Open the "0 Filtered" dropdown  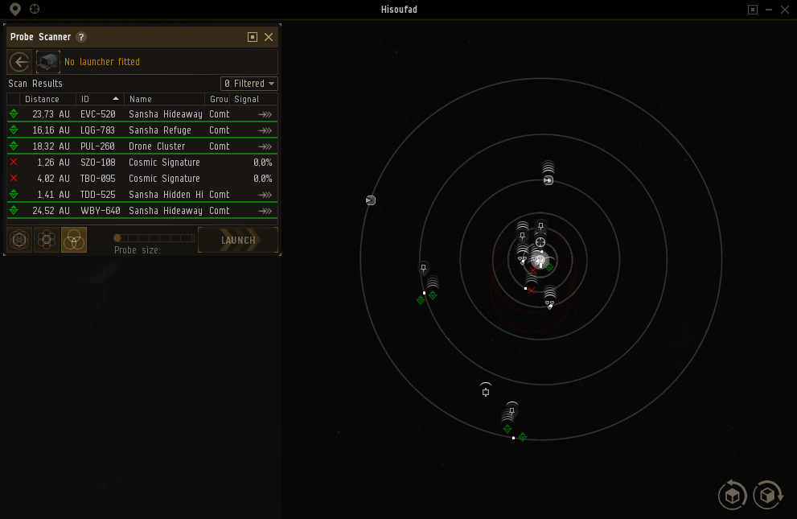[x=249, y=83]
